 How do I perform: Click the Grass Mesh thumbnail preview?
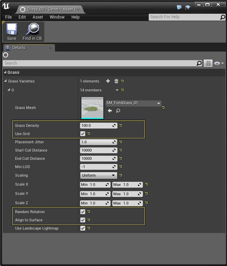coord(92,108)
